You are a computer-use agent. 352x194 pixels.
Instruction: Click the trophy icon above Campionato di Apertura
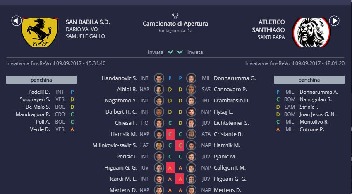(x=175, y=16)
